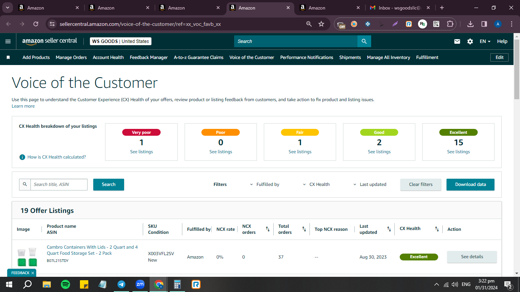Open Calculator from the taskbar
Image resolution: width=520 pixels, height=292 pixels.
tap(177, 284)
